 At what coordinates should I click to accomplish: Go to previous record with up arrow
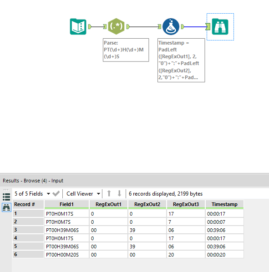click(x=109, y=193)
